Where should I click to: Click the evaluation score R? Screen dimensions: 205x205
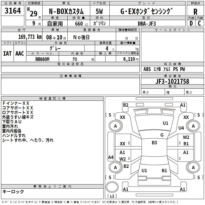coord(195,12)
